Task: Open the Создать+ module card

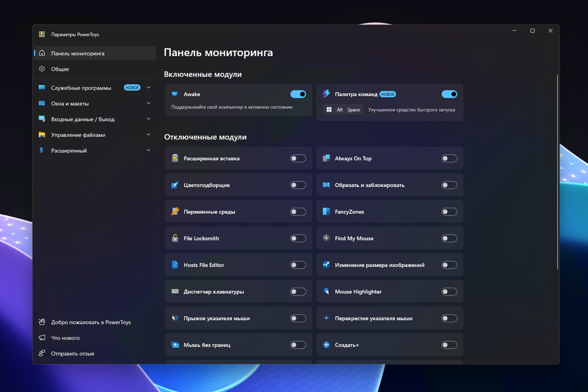Action: (x=390, y=345)
